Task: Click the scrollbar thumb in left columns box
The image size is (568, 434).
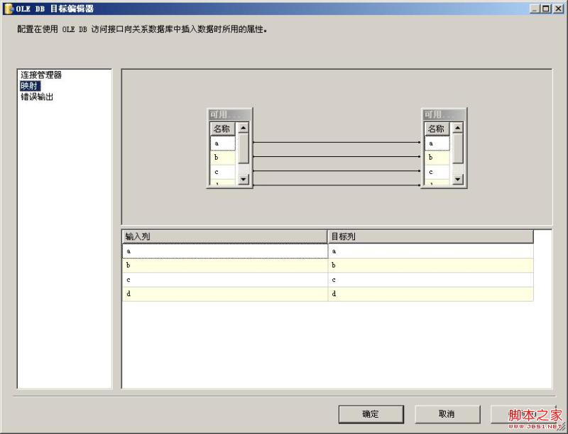Action: click(x=244, y=148)
